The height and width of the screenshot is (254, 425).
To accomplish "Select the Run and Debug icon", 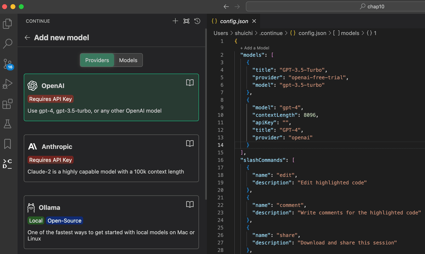I will click(x=7, y=84).
